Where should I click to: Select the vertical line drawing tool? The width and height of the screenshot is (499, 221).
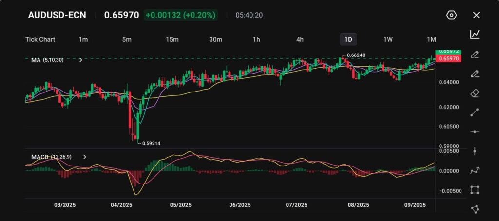tap(475, 151)
